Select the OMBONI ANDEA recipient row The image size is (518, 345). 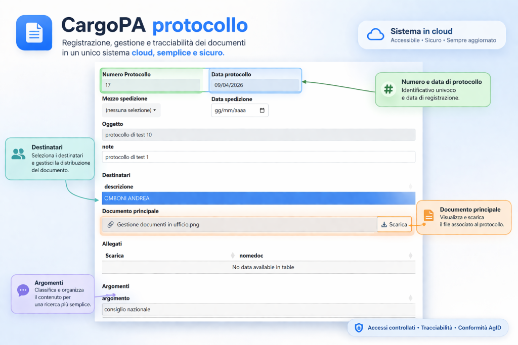coord(258,198)
